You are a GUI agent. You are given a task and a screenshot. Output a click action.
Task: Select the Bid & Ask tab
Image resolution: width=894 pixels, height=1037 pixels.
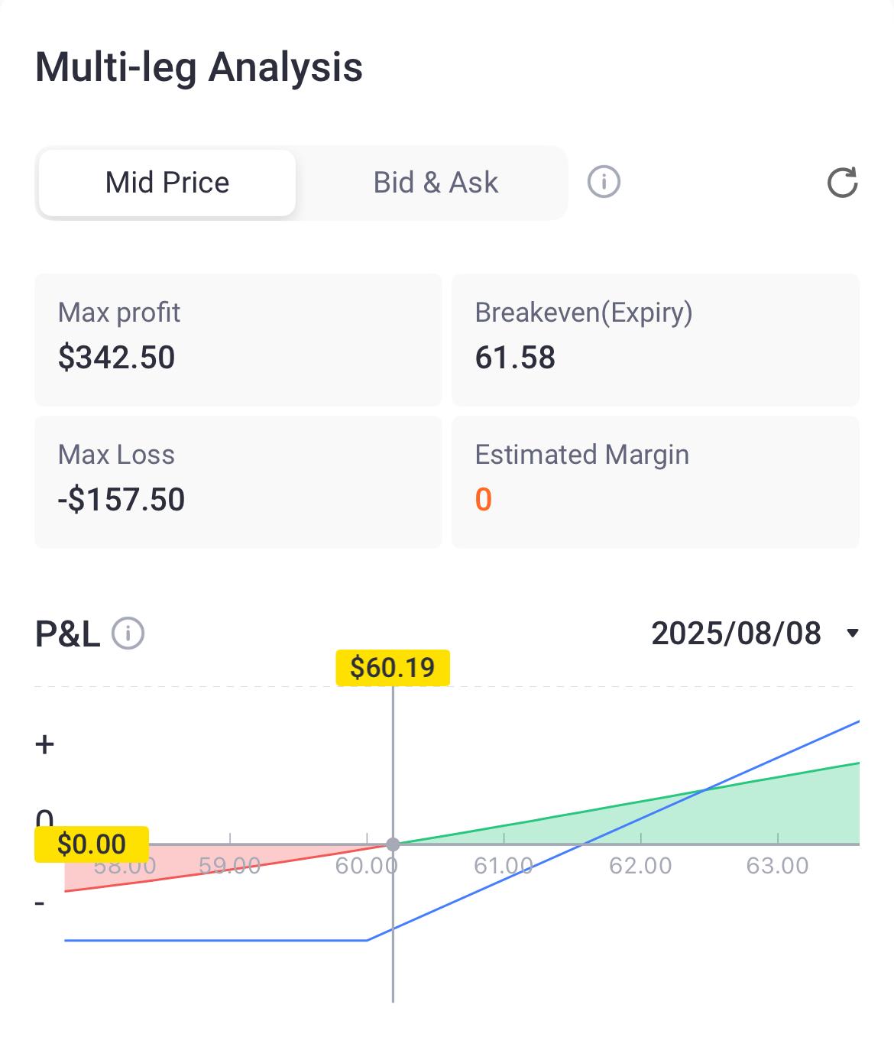pyautogui.click(x=436, y=183)
